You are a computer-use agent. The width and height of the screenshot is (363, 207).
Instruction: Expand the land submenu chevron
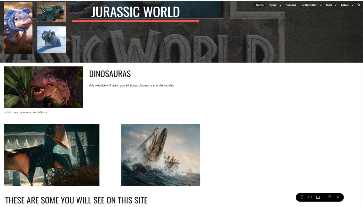(335, 5)
